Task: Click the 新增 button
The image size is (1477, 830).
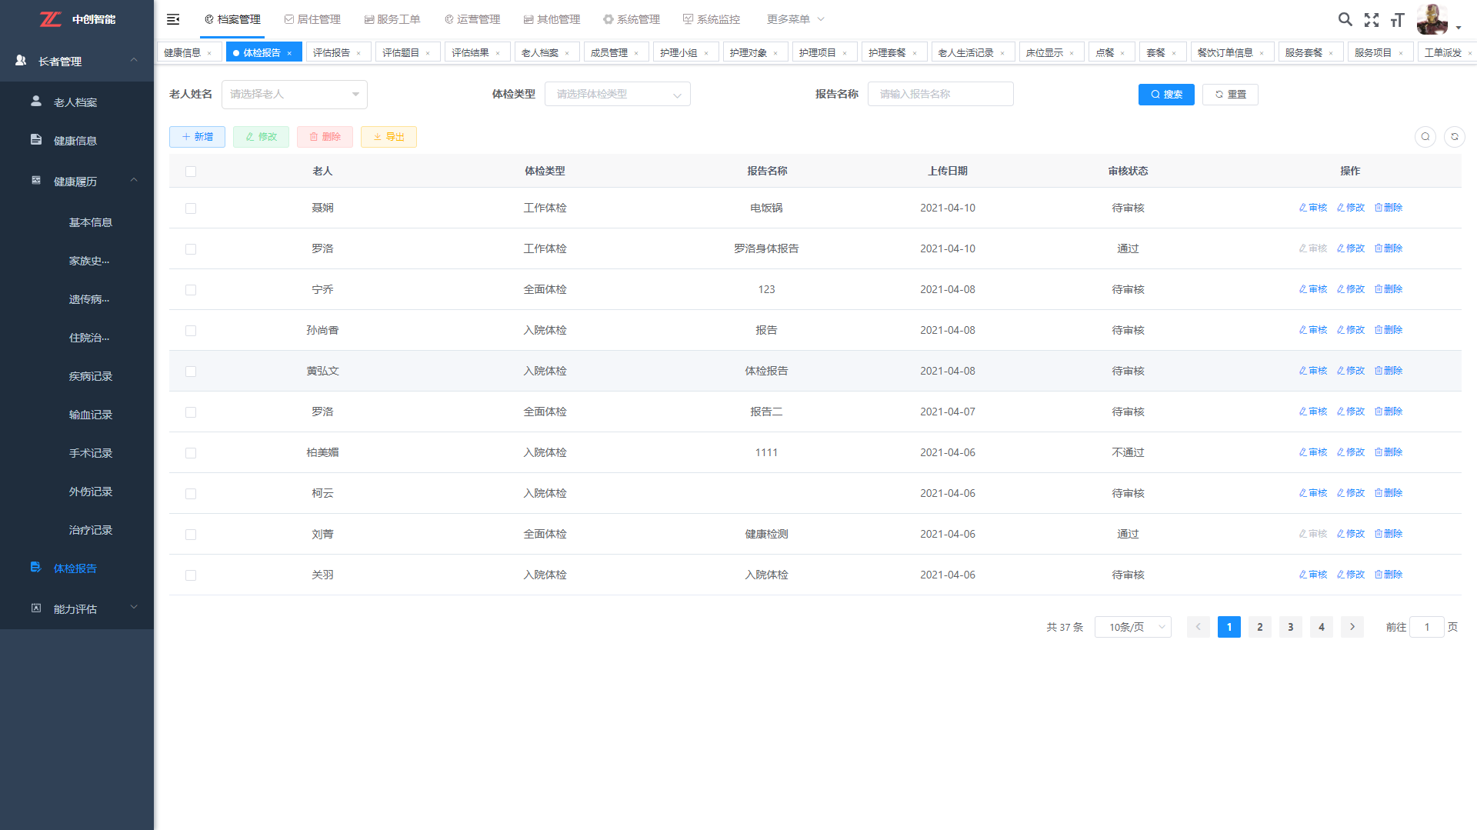Action: point(197,137)
